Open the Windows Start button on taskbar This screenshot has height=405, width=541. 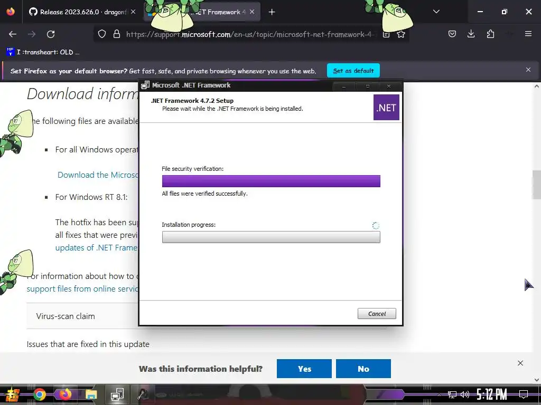[x=12, y=394]
